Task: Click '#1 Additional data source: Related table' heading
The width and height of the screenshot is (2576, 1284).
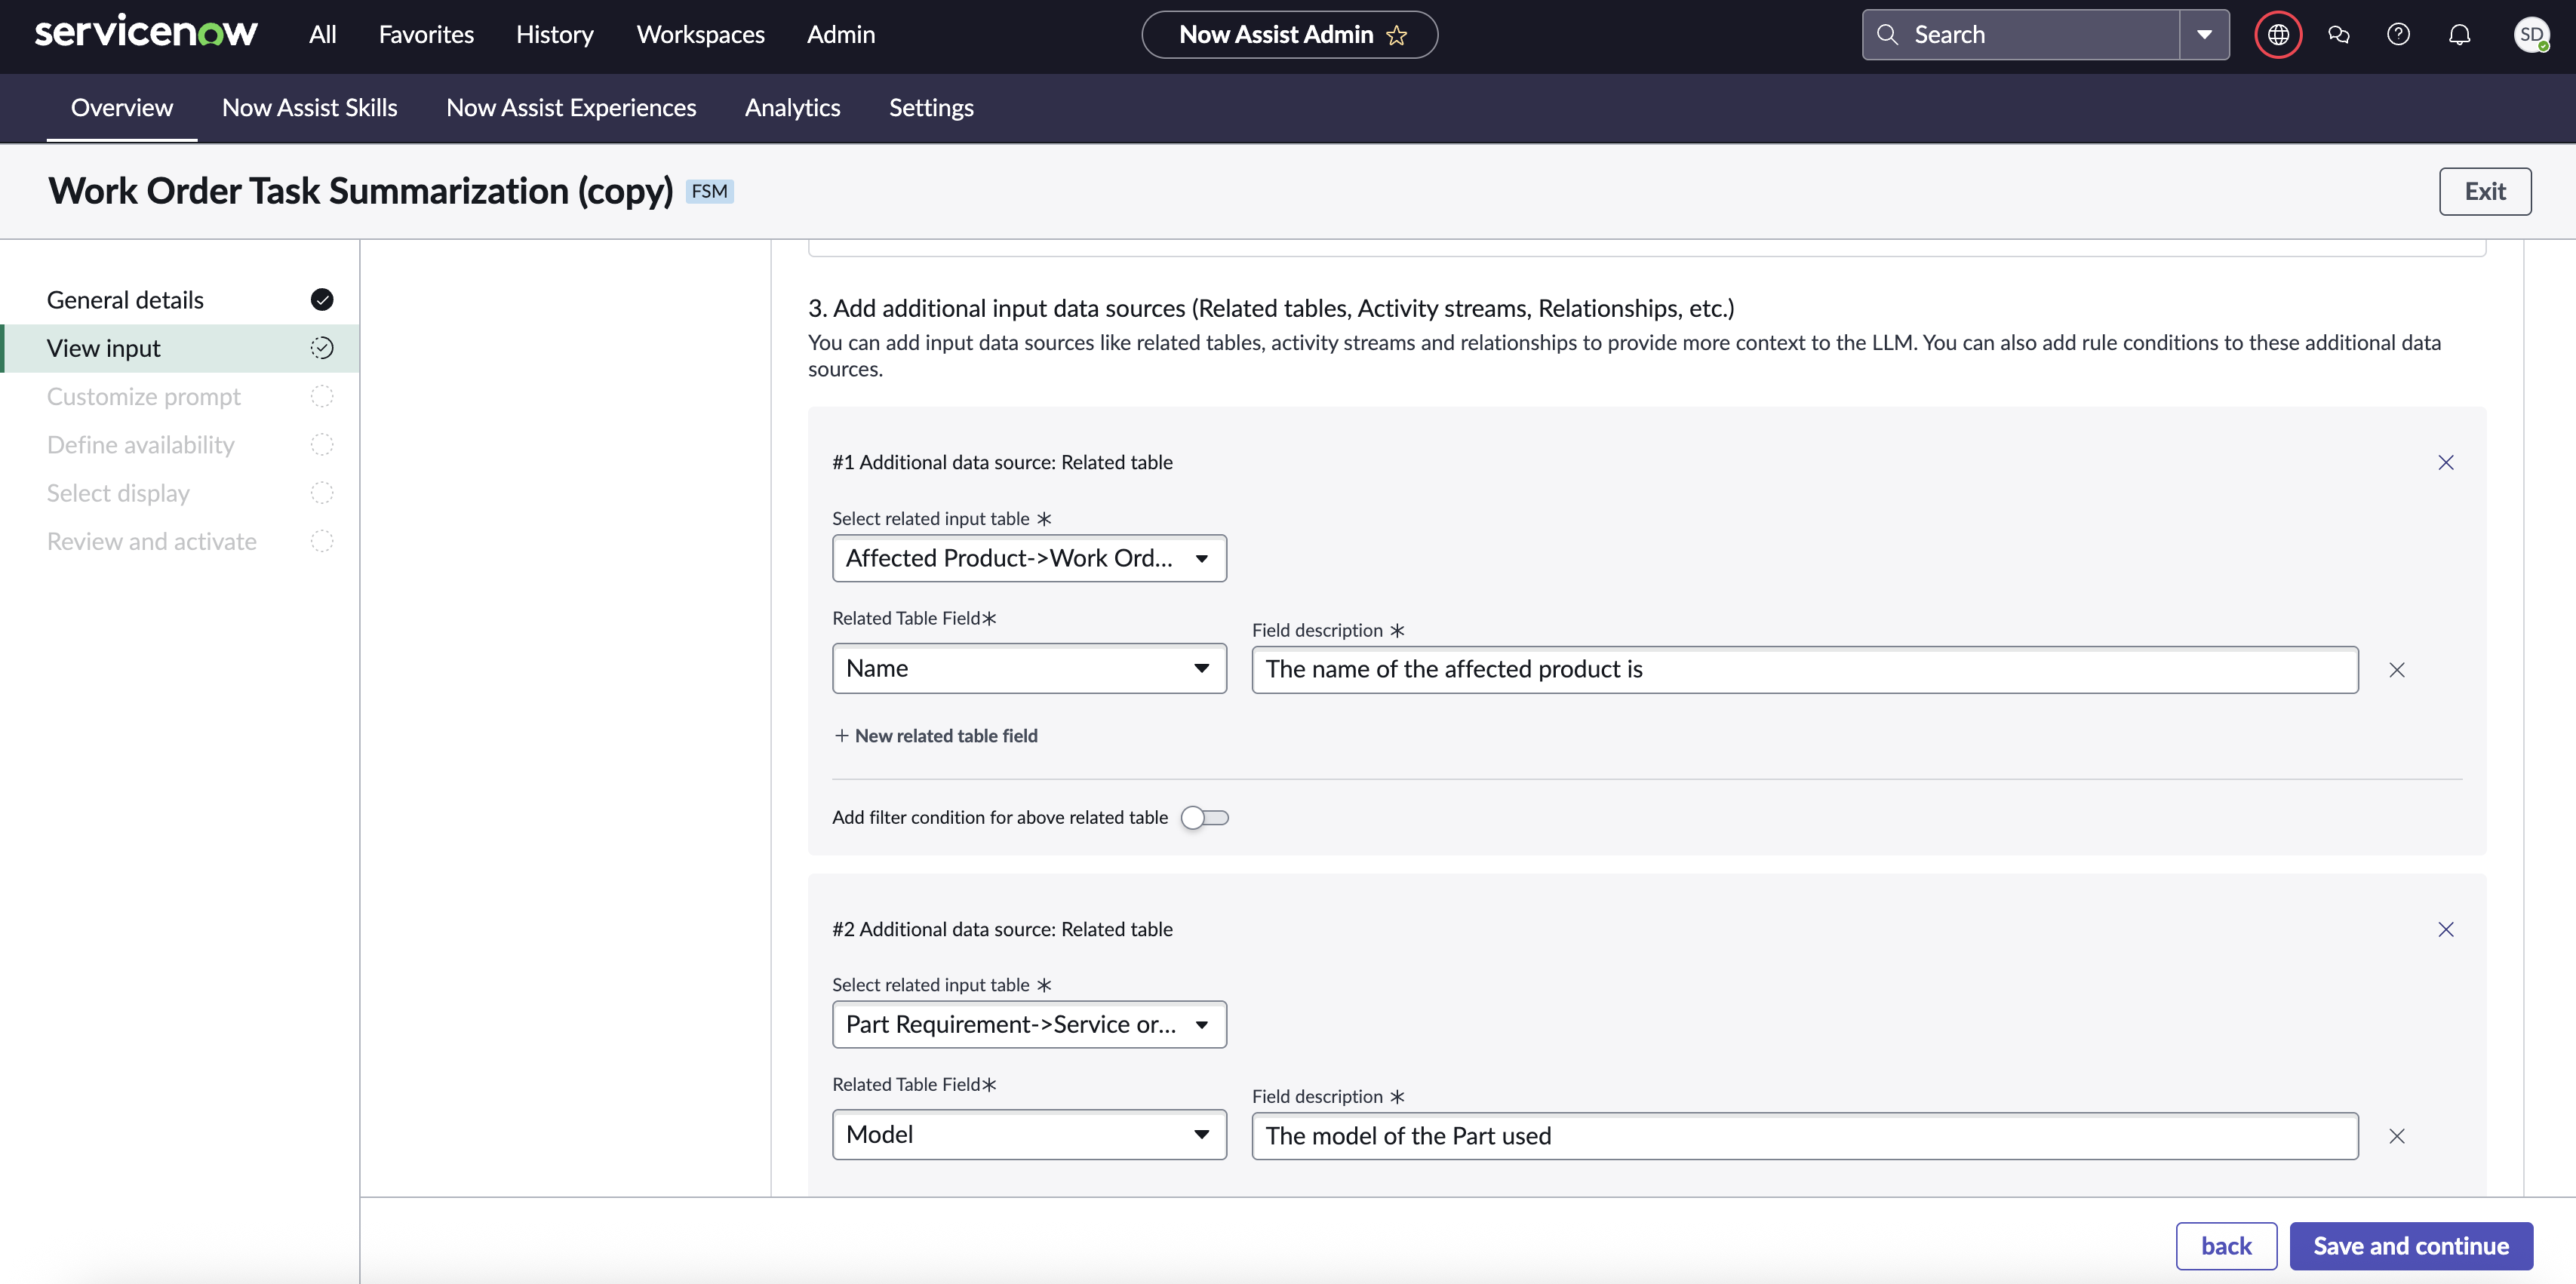Action: 1002,462
